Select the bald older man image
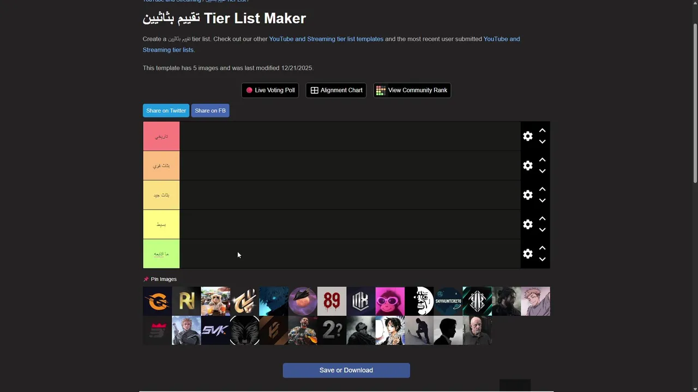This screenshot has width=698, height=392. tap(477, 330)
